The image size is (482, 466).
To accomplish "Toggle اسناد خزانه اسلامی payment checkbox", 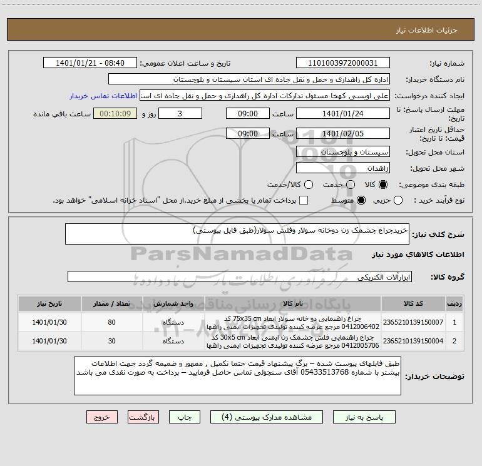I will pos(304,200).
